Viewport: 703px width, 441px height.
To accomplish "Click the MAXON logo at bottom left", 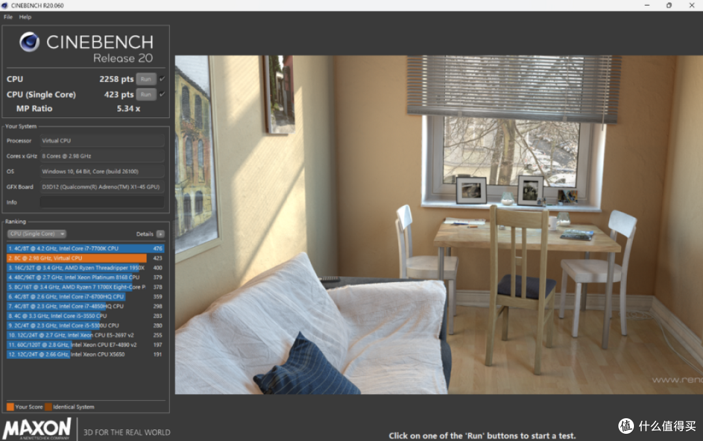I will (x=36, y=429).
